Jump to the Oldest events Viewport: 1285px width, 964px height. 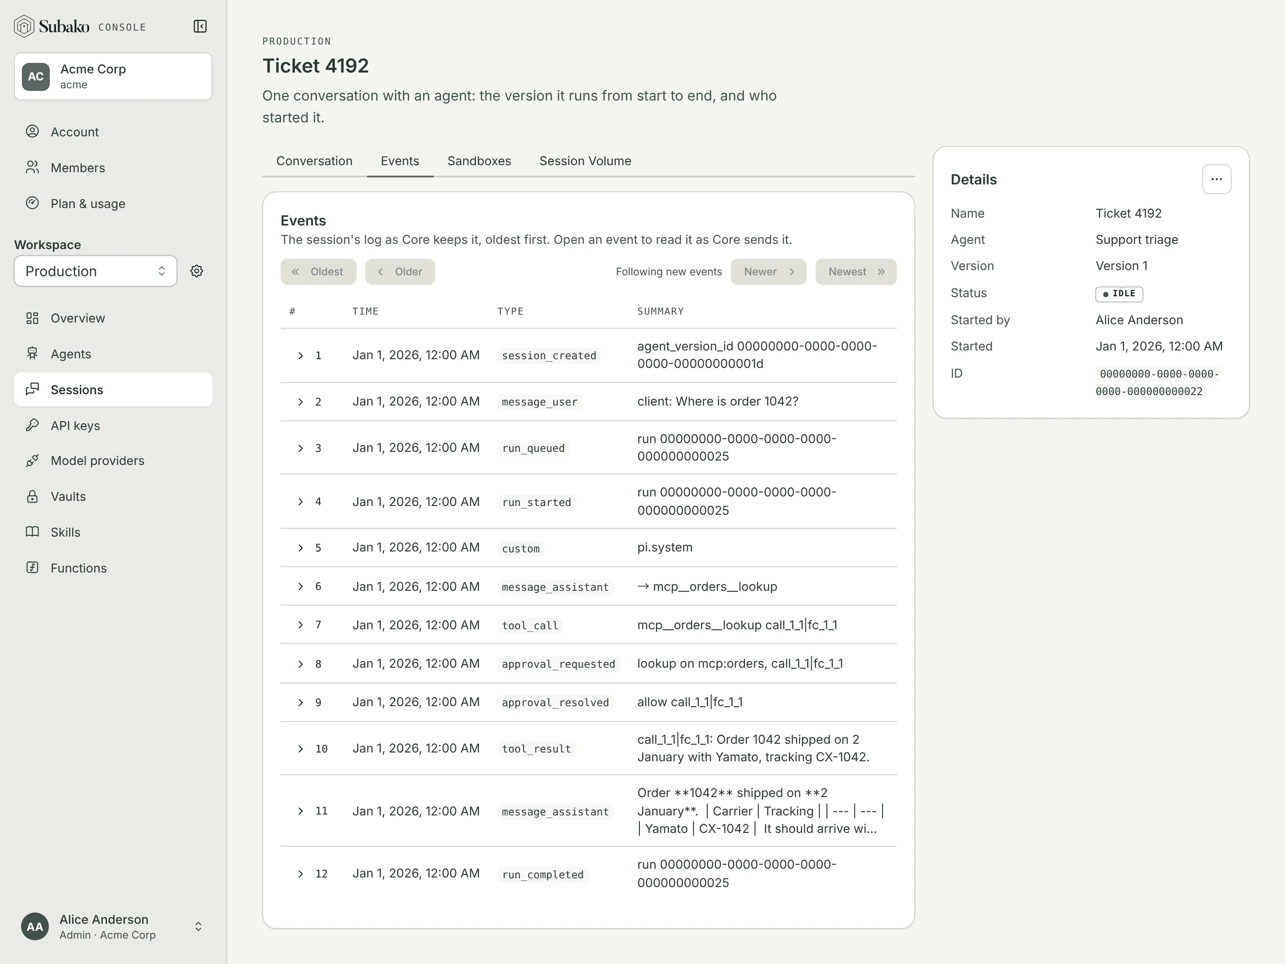(x=318, y=272)
